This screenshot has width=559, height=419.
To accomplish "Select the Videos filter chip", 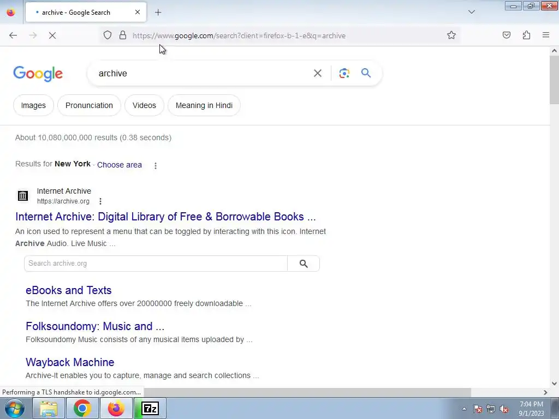I will (x=144, y=105).
